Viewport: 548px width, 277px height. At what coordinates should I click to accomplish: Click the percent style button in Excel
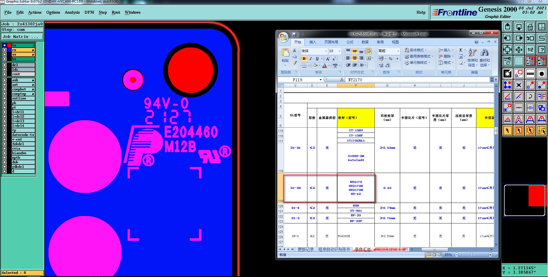[390, 59]
